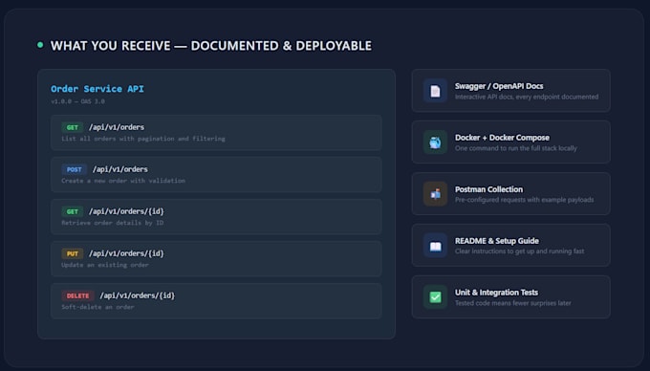This screenshot has height=371, width=650.
Task: Click the Unit & Integration Tests checkmark icon
Action: coord(435,296)
